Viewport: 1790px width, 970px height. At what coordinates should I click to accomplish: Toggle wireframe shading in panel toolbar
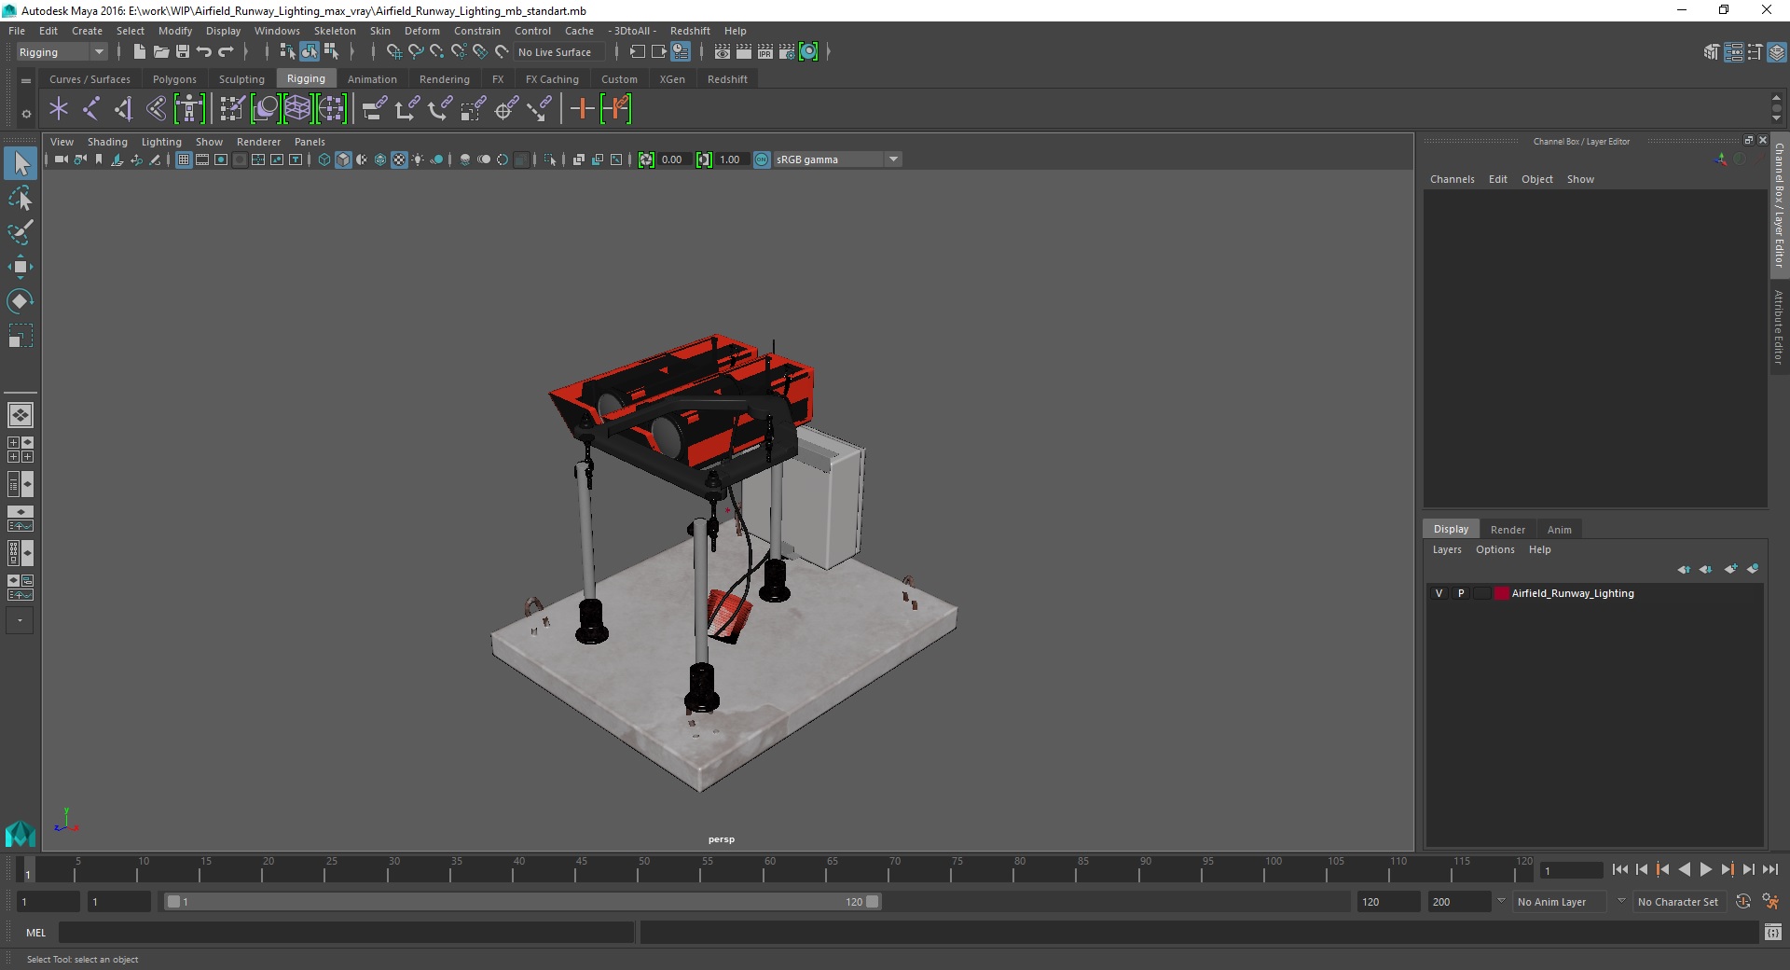[x=324, y=159]
